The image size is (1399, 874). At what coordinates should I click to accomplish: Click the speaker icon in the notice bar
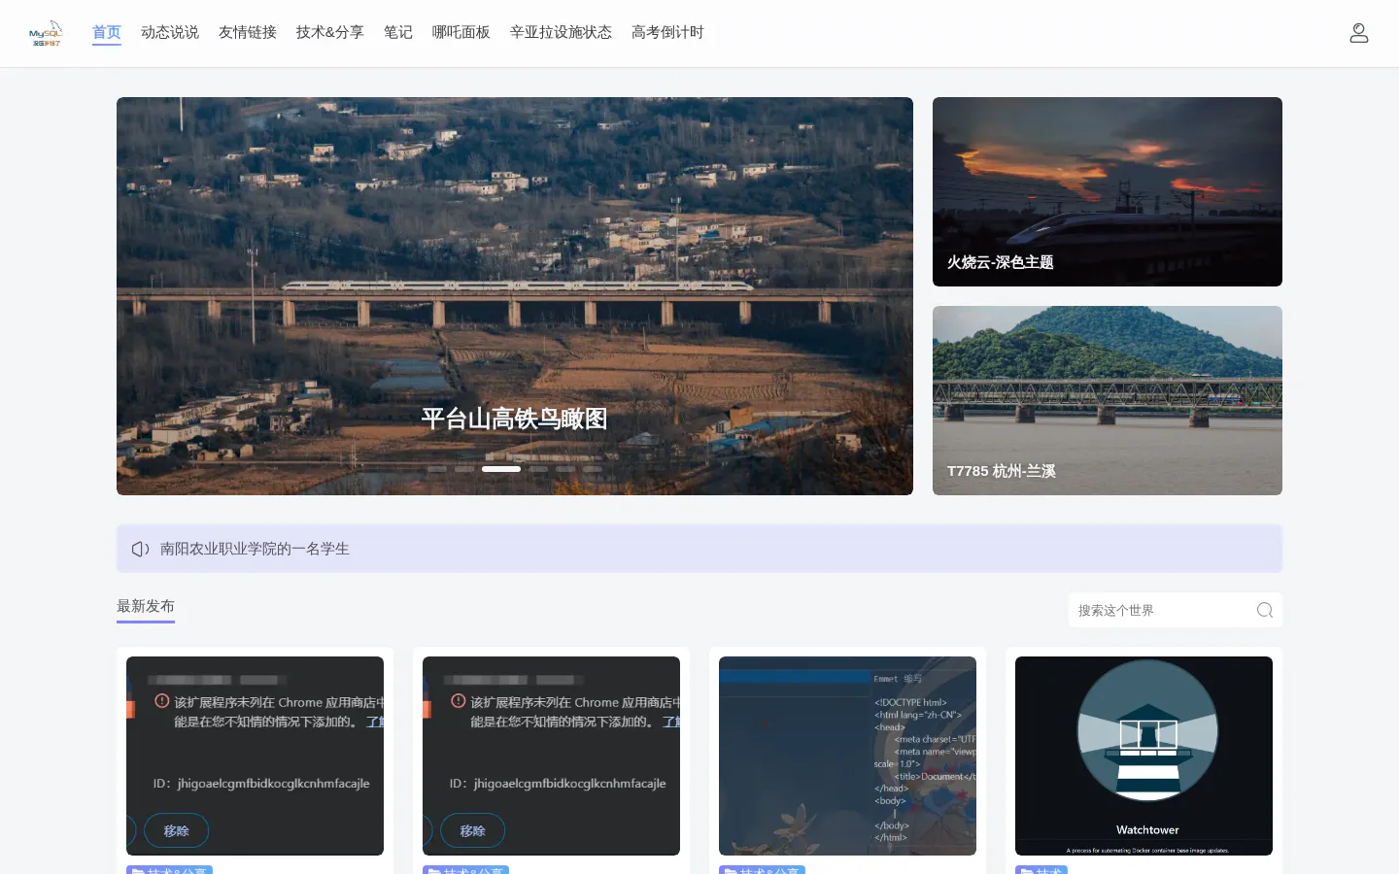(140, 549)
